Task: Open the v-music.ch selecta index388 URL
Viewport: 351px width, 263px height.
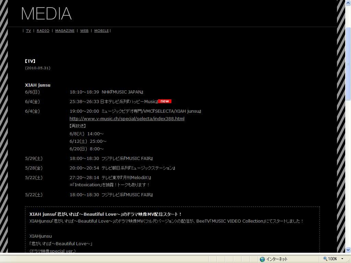Action: 127,119
